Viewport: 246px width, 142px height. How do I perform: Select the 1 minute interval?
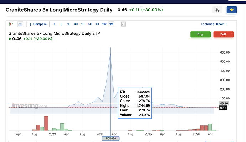click(55, 24)
